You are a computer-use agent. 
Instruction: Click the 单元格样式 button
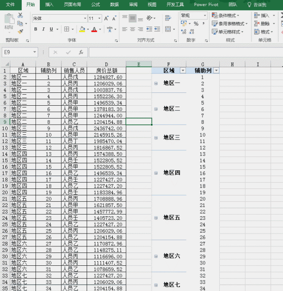coord(228,32)
